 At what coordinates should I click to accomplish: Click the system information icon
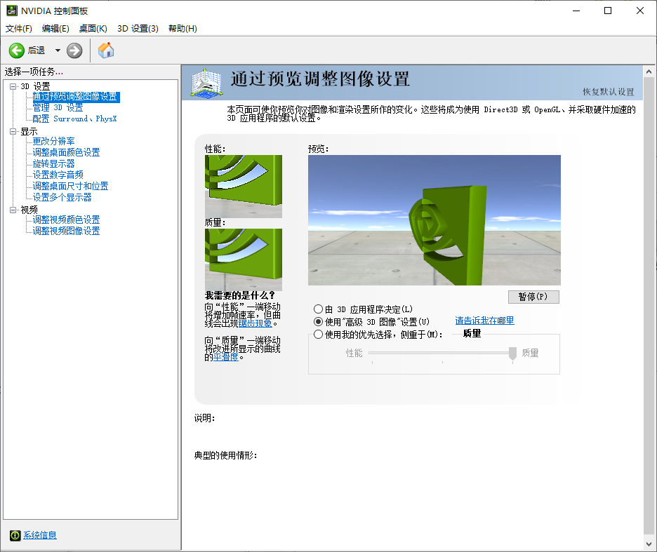(15, 535)
